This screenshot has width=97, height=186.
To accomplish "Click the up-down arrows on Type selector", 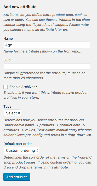I will click(x=19, y=113).
